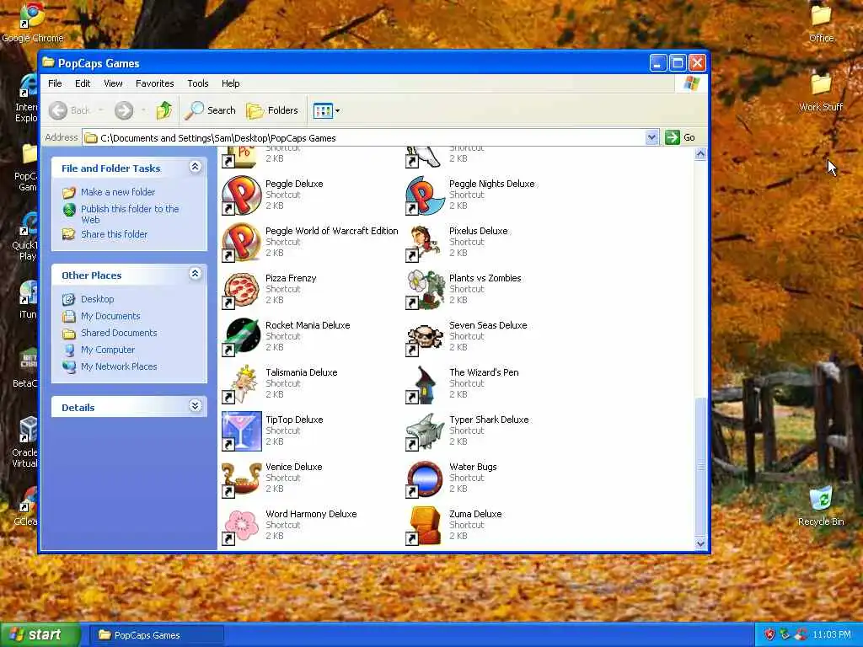Screen dimensions: 863x647
Task: Open My Computer link
Action: (x=108, y=350)
